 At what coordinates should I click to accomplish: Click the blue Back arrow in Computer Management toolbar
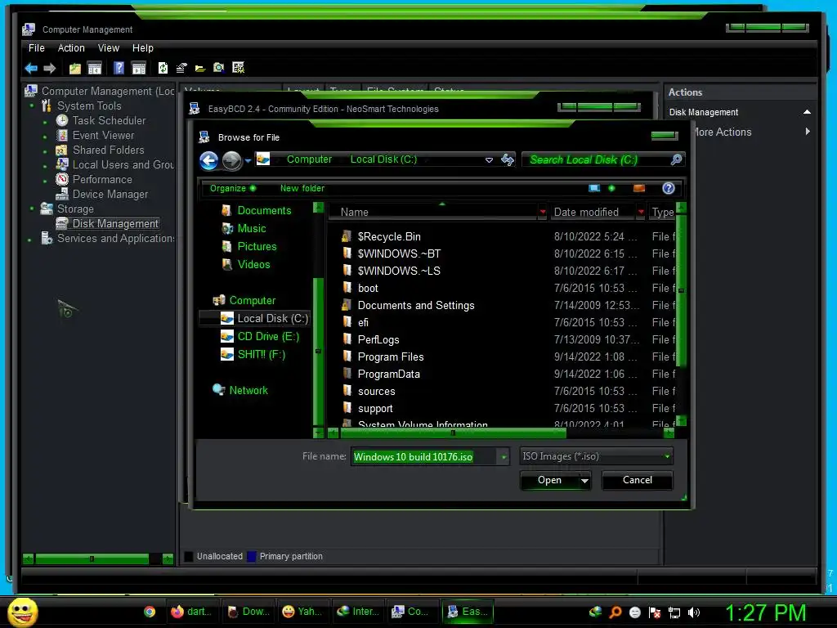[x=31, y=68]
